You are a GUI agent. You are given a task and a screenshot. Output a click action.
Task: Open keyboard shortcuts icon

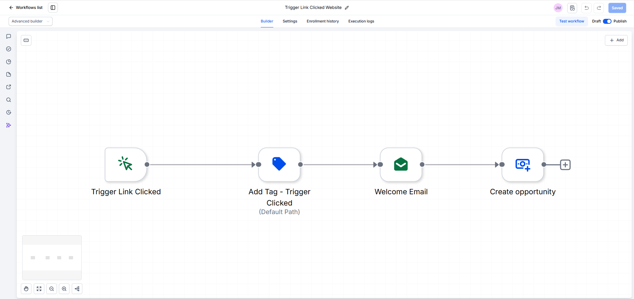[26, 40]
